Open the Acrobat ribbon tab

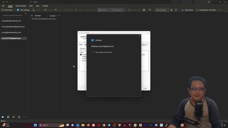(45, 6)
